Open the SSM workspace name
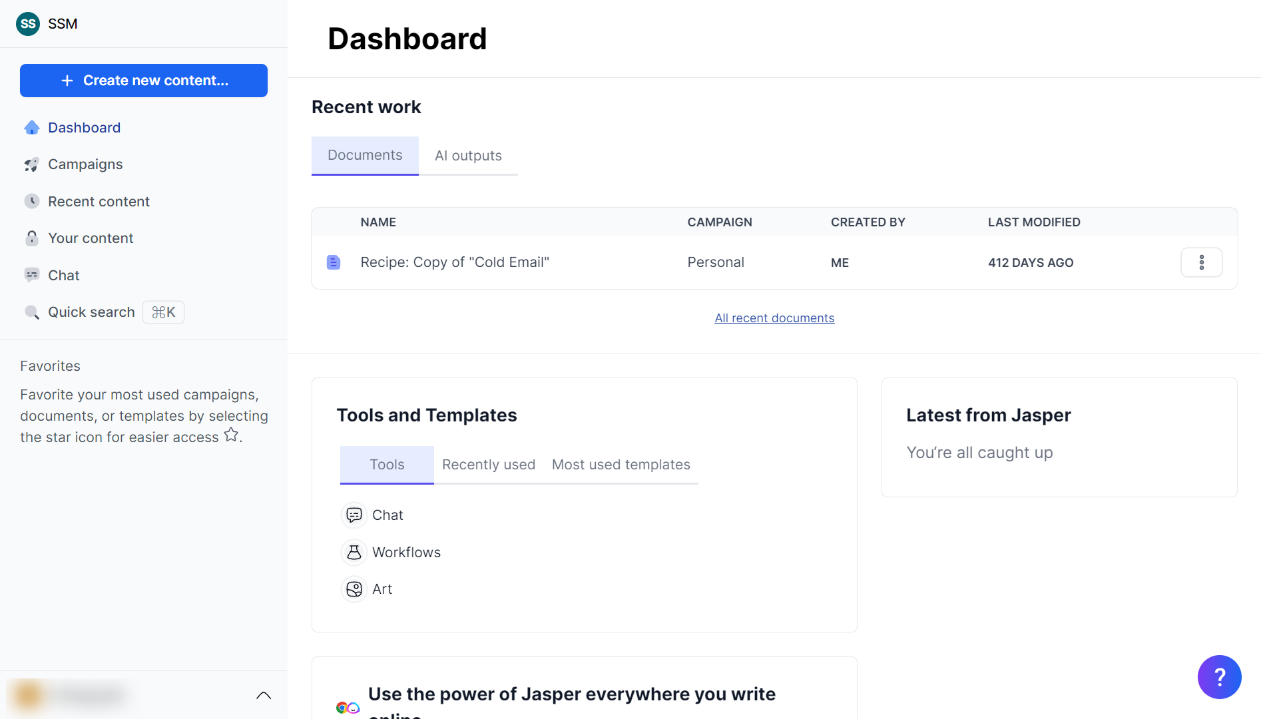This screenshot has height=719, width=1261. (63, 24)
